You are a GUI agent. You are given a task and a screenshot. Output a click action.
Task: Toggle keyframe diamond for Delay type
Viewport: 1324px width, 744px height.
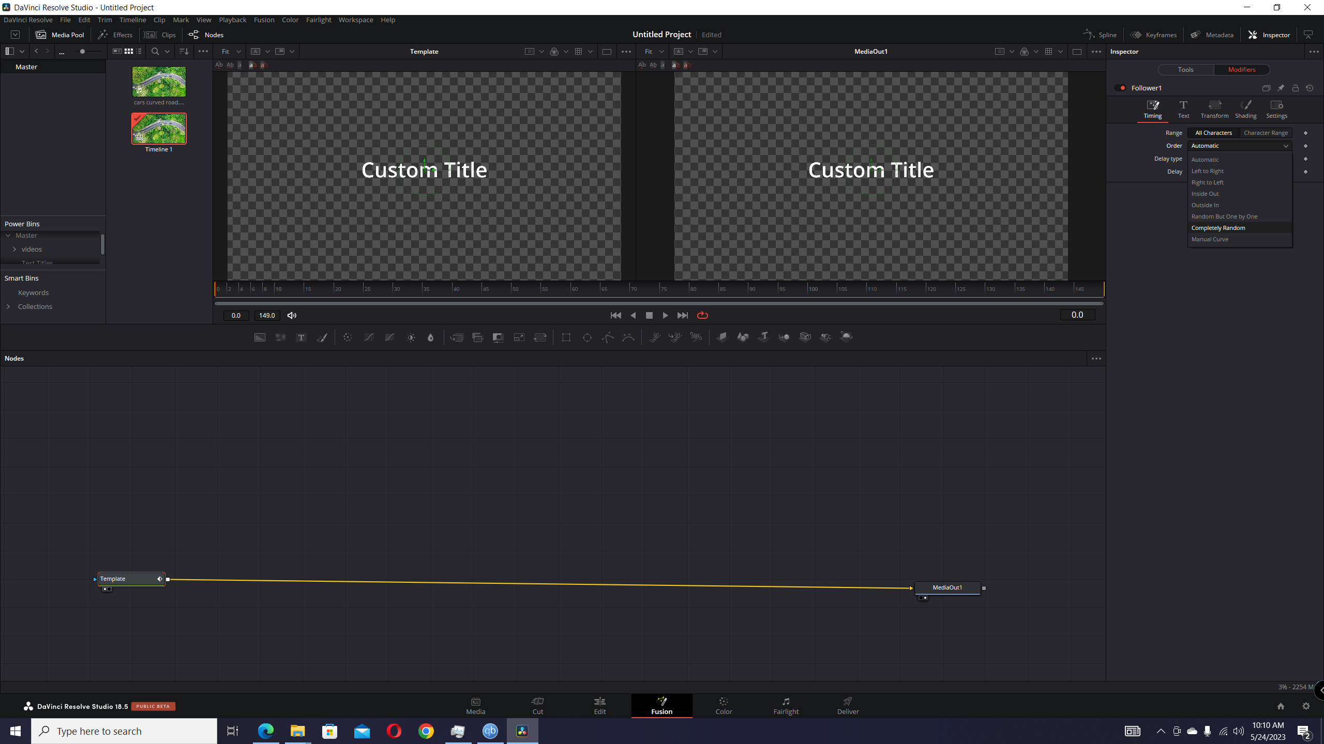pos(1305,159)
